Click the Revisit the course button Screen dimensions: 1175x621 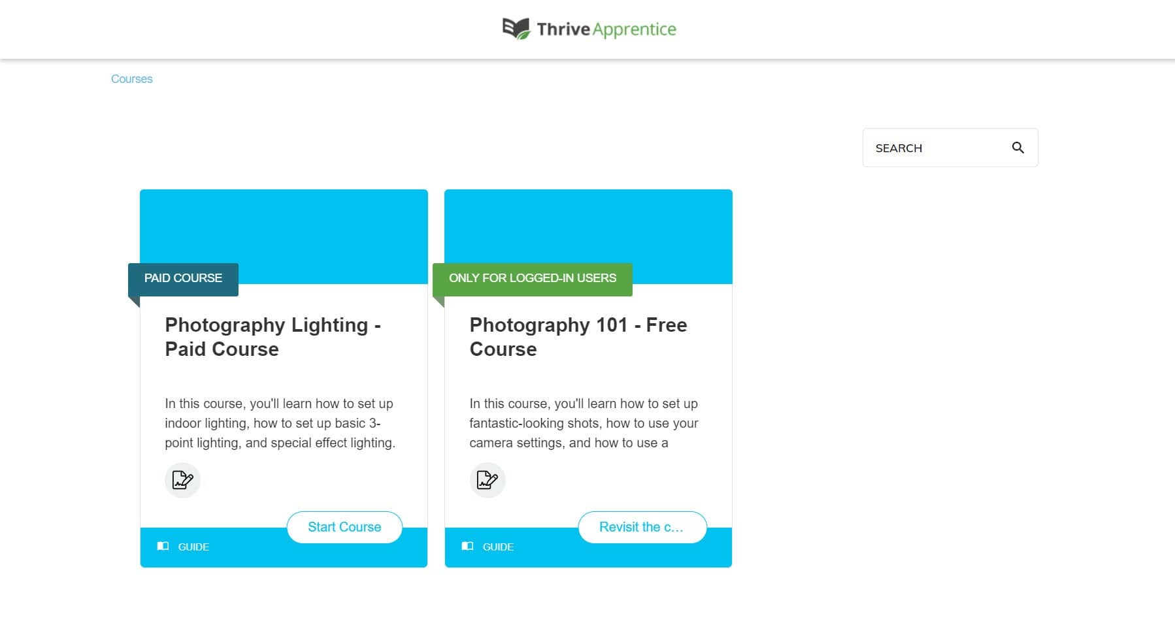(642, 527)
